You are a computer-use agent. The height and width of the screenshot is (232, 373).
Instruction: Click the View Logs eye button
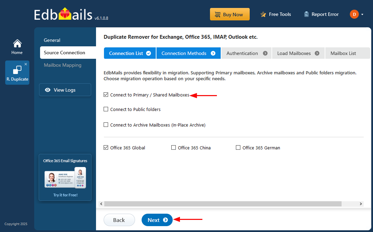(65, 90)
